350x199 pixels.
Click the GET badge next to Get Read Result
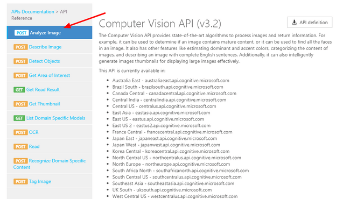(x=19, y=90)
